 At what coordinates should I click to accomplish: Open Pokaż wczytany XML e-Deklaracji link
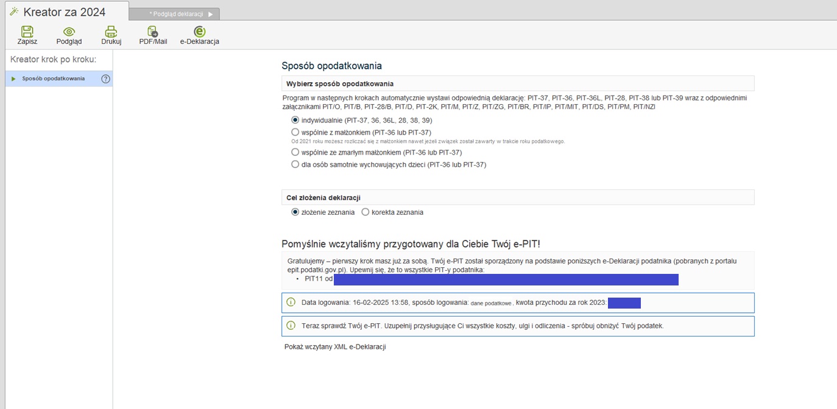tap(335, 347)
